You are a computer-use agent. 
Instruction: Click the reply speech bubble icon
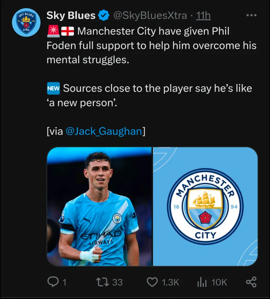(52, 282)
